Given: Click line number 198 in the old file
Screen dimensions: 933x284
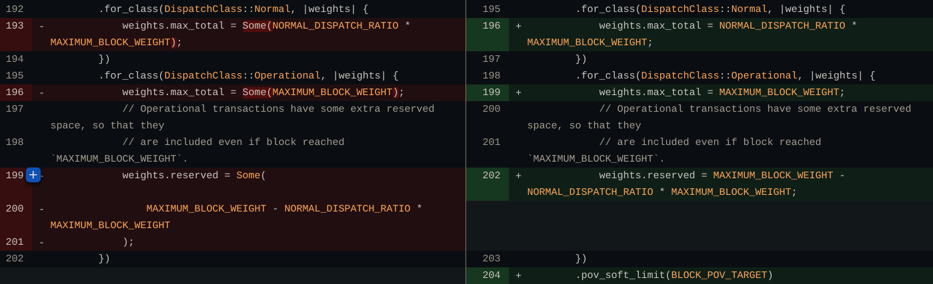Looking at the screenshot, I should click(15, 142).
